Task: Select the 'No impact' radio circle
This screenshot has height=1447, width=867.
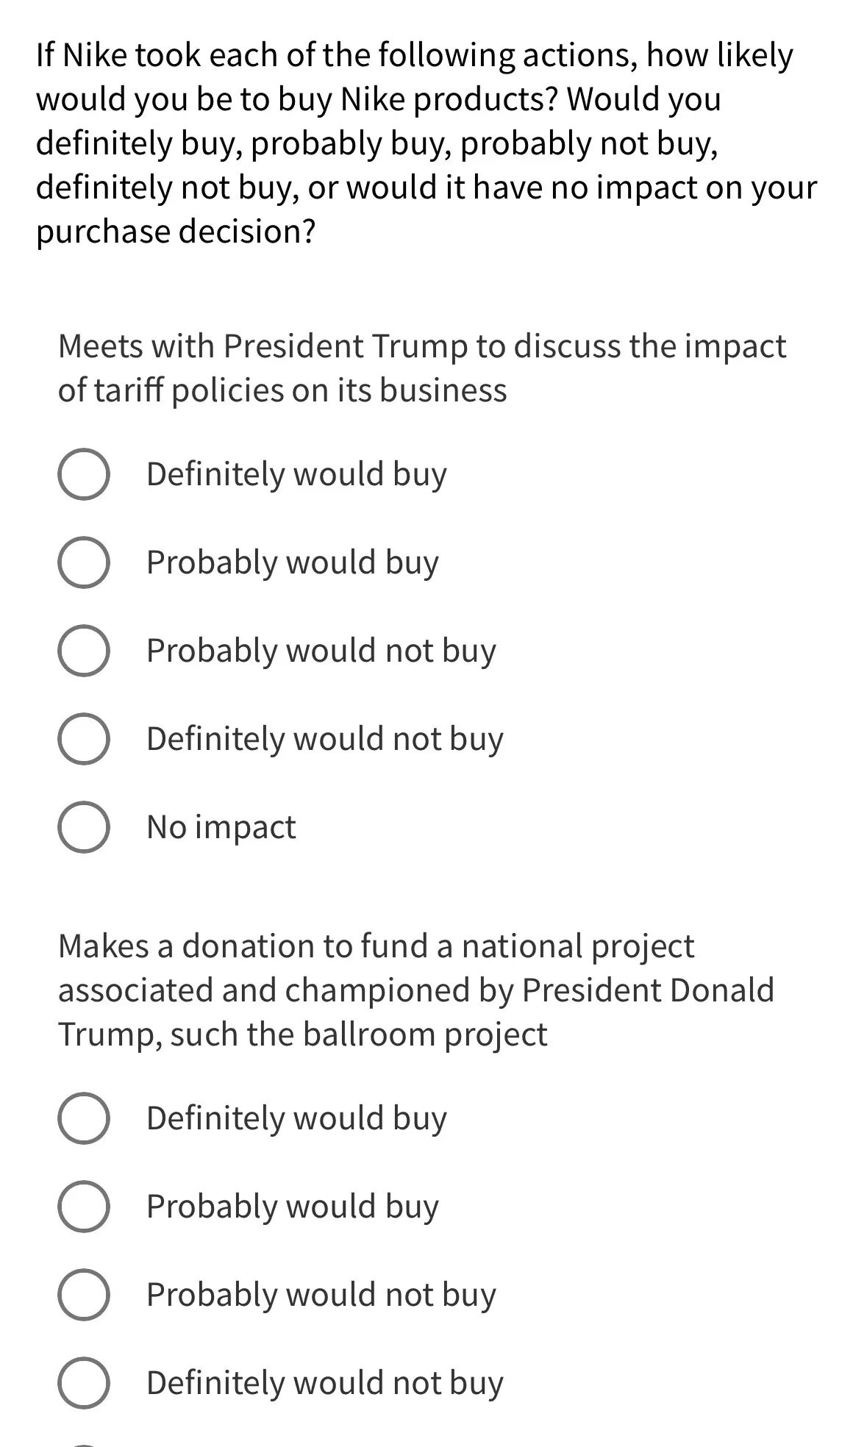Action: (x=84, y=827)
